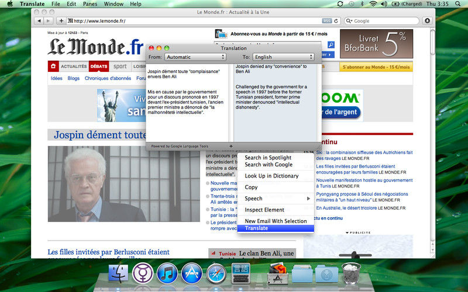Viewport: 468px width, 292px height.
Task: Open the Translate application menu
Action: pos(32,4)
